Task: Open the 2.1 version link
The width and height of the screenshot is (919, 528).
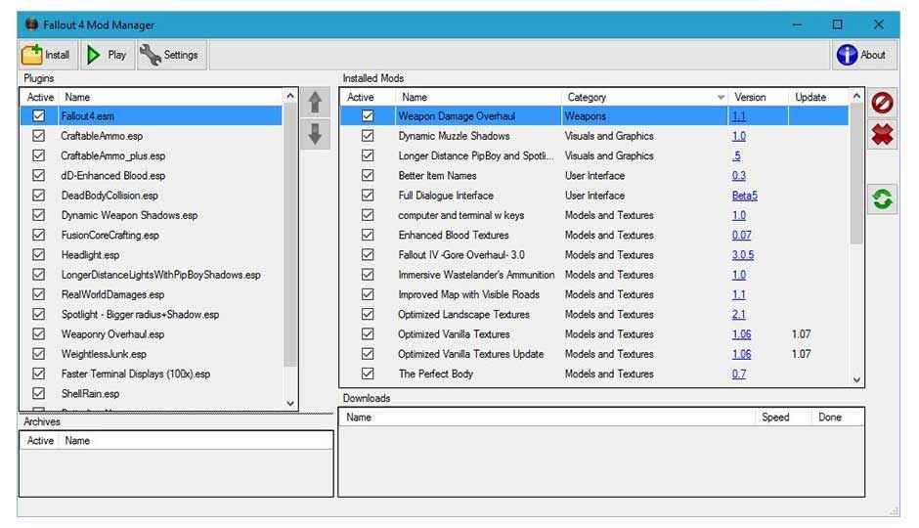Action: coord(738,314)
